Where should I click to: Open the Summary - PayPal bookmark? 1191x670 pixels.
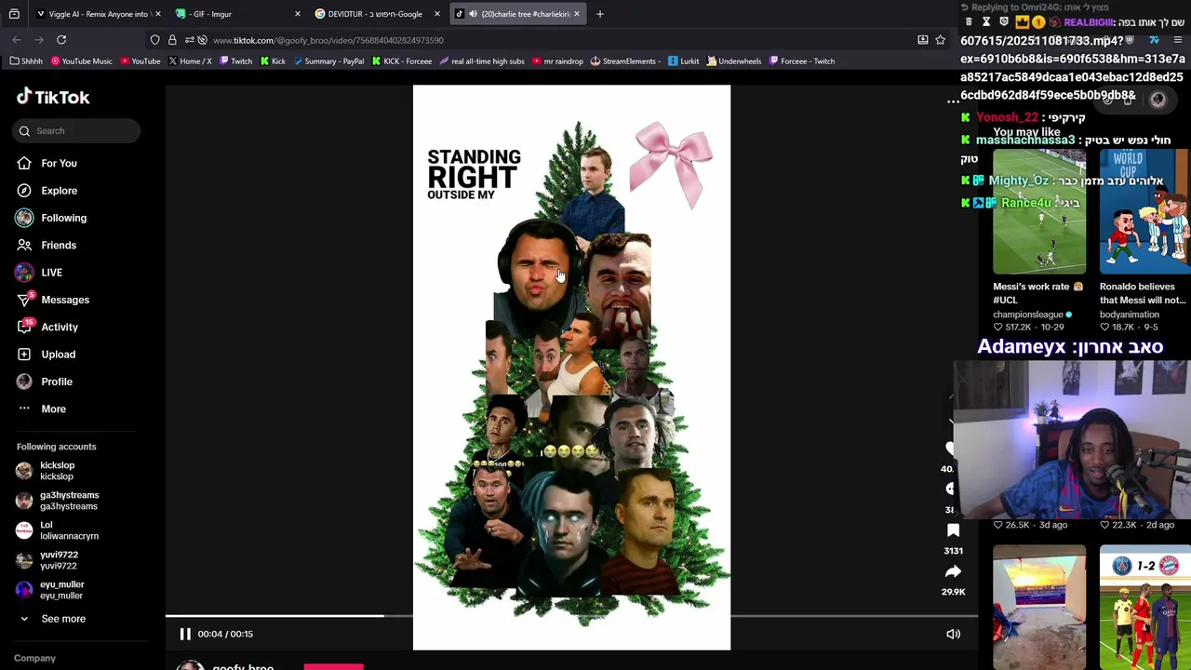[x=328, y=61]
